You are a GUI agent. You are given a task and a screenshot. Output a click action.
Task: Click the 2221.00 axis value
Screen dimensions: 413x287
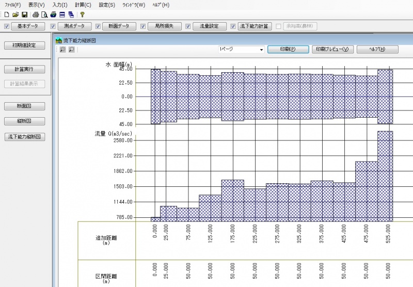pos(123,156)
